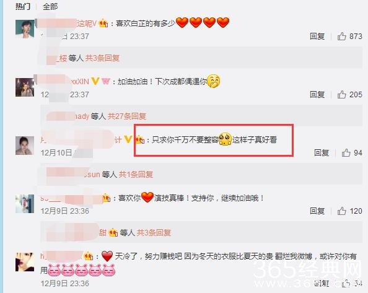Switch to the 全部 tab
The image size is (368, 293).
pos(50,6)
